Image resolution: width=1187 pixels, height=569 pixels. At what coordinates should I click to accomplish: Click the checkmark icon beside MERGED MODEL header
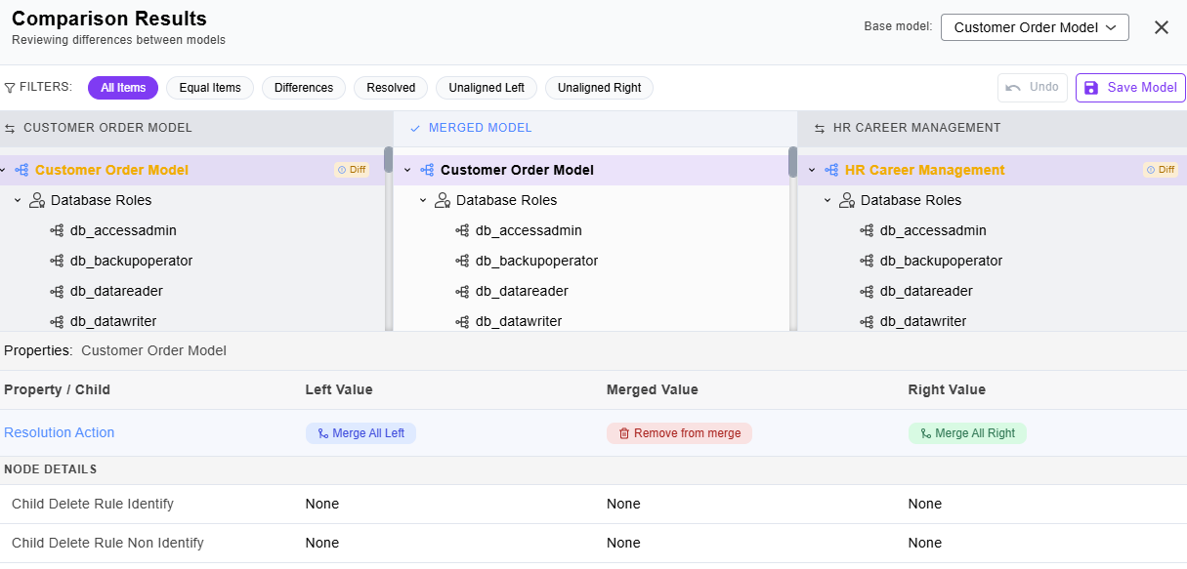[x=415, y=128]
